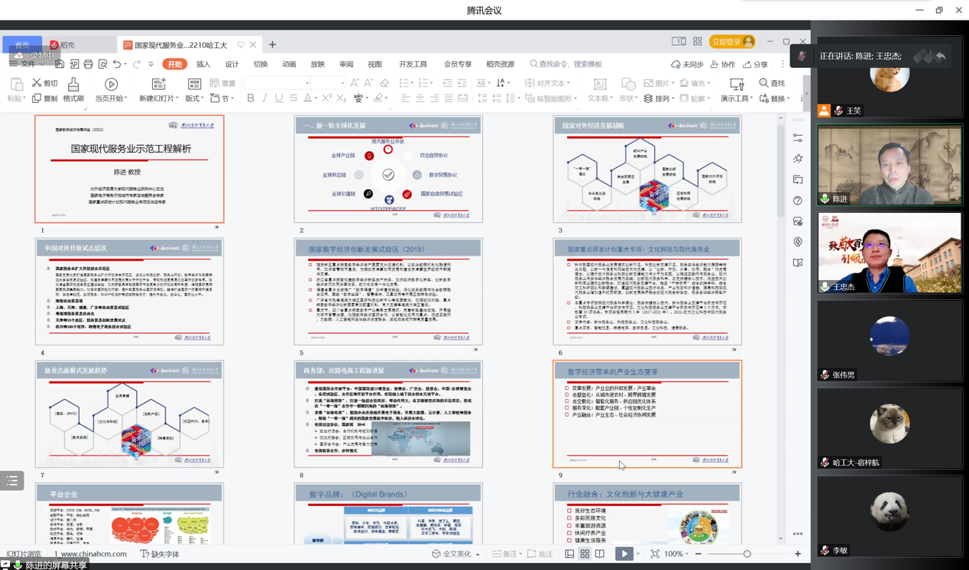
Task: Open the 演示工具 presentation tools icon
Action: pos(736,84)
